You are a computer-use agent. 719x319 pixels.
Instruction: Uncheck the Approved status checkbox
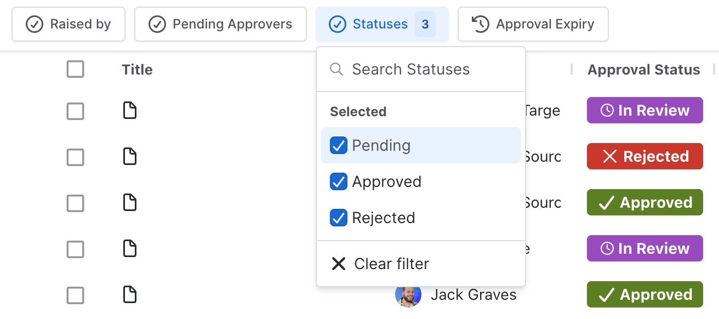point(339,182)
